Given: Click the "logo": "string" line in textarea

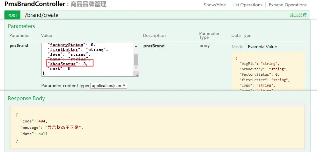Looking at the screenshot, I should [69, 54].
